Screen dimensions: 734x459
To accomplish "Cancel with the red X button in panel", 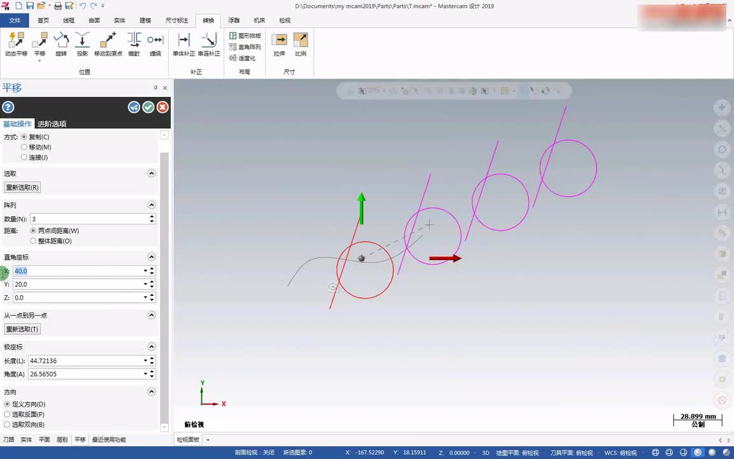I will (162, 107).
